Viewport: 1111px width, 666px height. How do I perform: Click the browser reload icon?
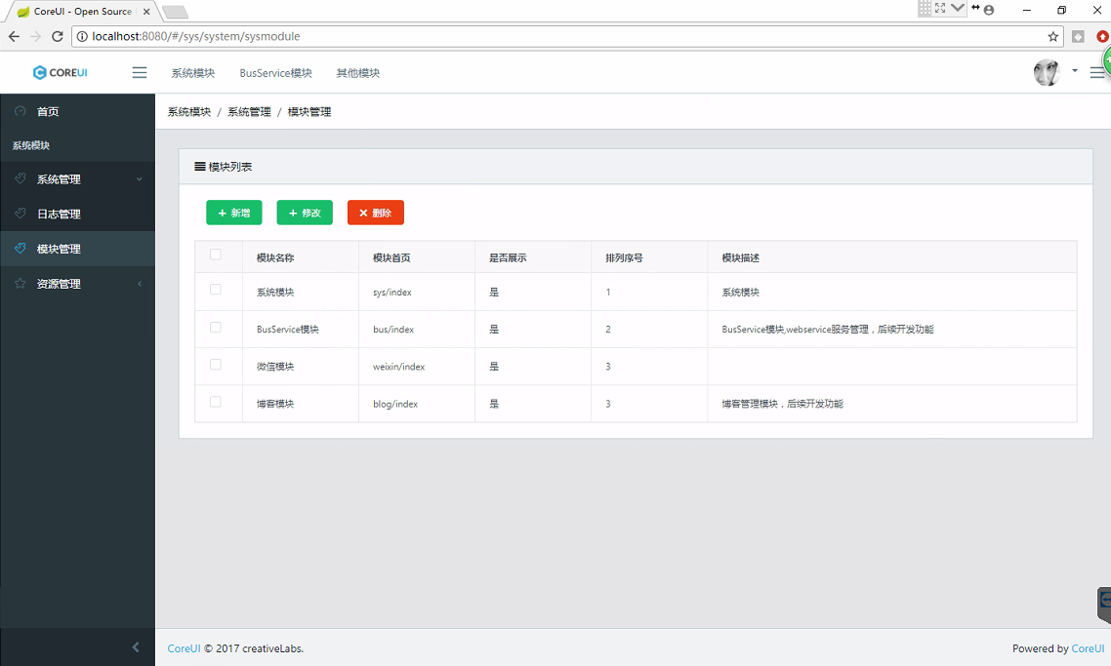pyautogui.click(x=58, y=37)
